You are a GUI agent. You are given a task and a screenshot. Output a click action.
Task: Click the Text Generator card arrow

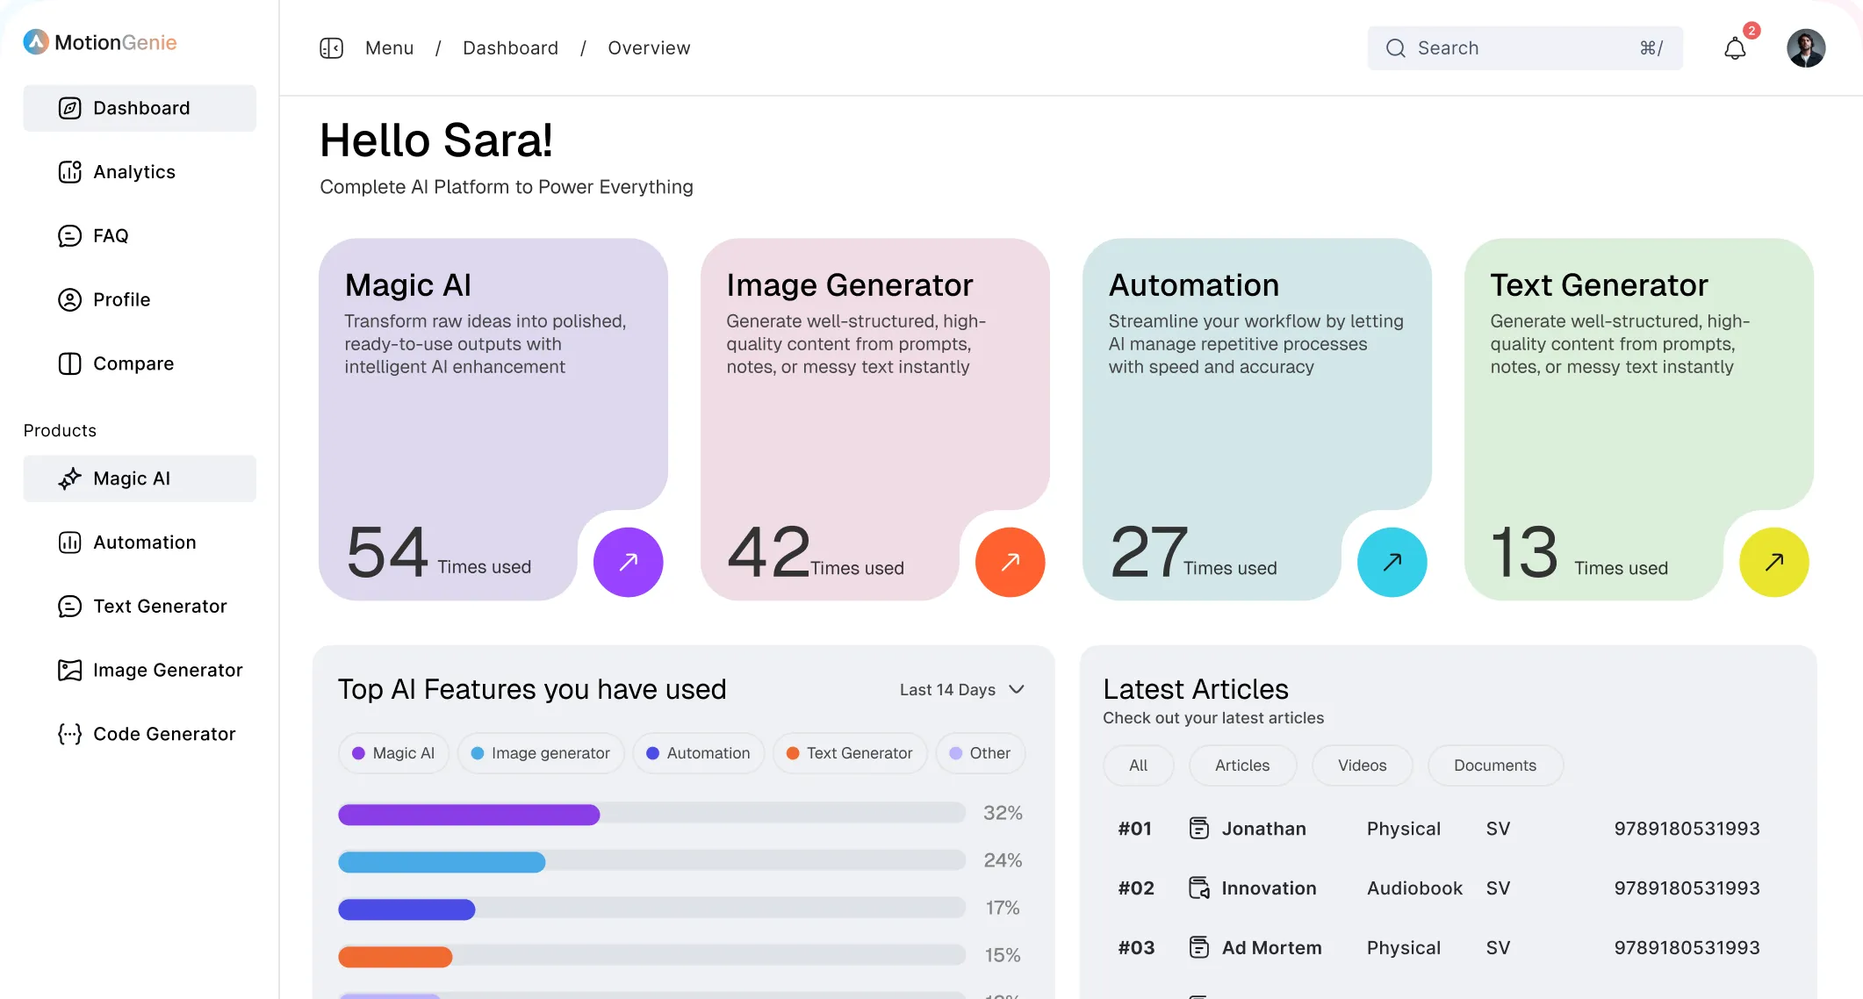(1773, 562)
